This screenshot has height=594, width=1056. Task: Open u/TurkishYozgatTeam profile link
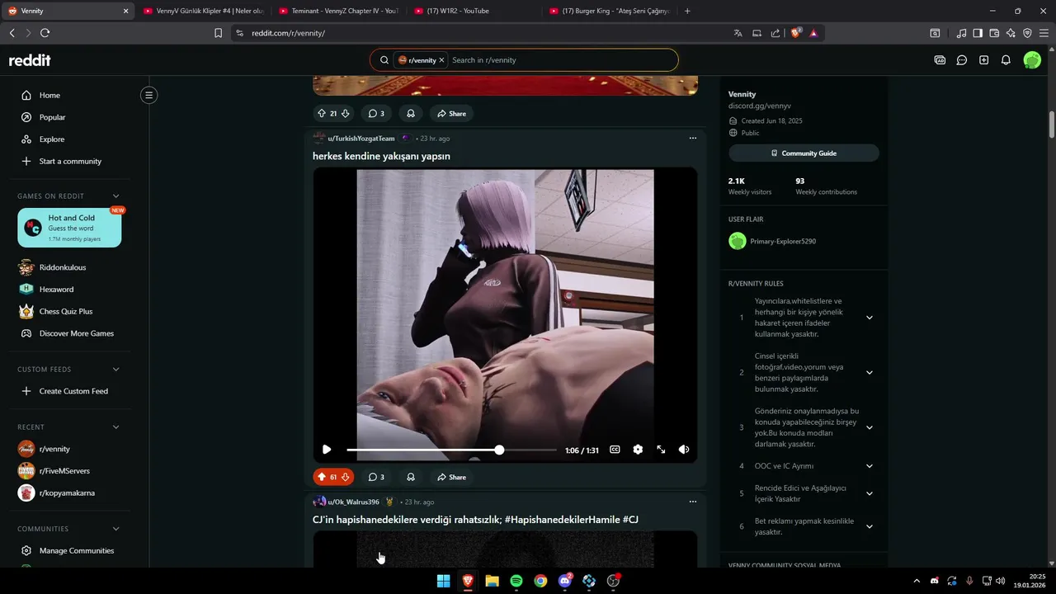(x=361, y=139)
